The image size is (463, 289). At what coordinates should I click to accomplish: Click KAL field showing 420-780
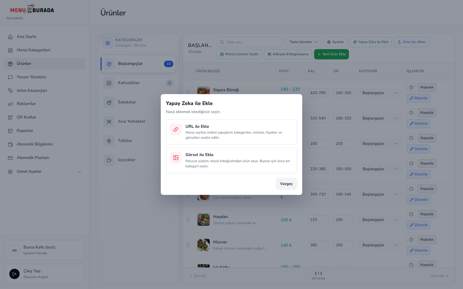point(318,93)
